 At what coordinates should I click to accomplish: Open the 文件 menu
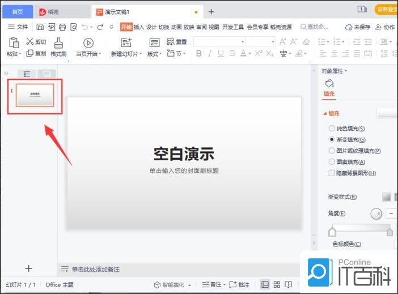18,27
